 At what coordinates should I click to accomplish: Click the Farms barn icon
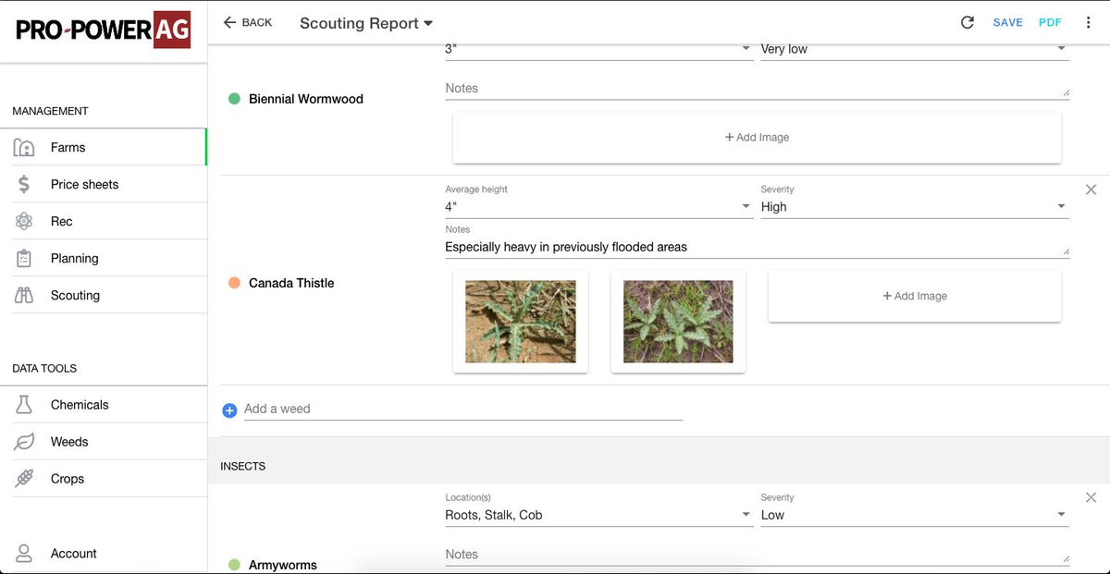(24, 147)
